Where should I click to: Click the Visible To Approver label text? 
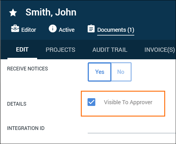click(128, 102)
